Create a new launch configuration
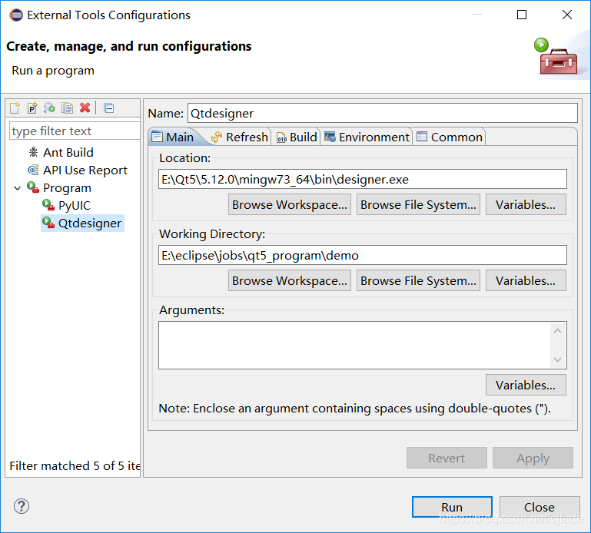This screenshot has height=533, width=591. click(x=15, y=108)
